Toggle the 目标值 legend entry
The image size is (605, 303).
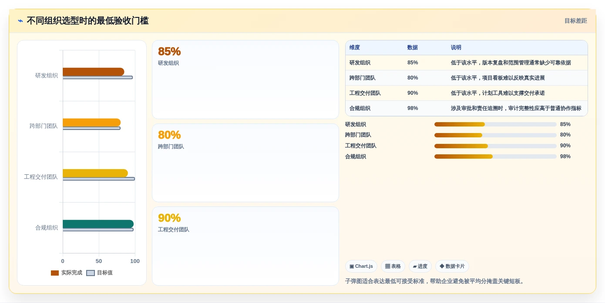99,273
